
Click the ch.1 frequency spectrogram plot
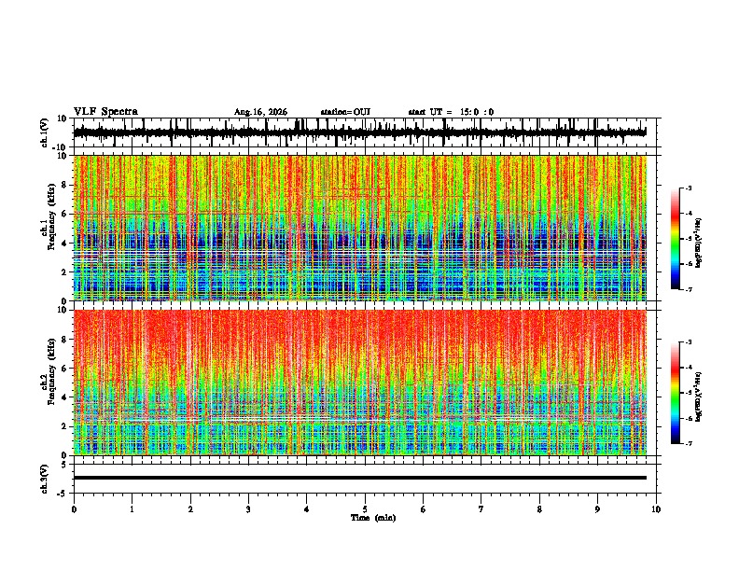360,228
